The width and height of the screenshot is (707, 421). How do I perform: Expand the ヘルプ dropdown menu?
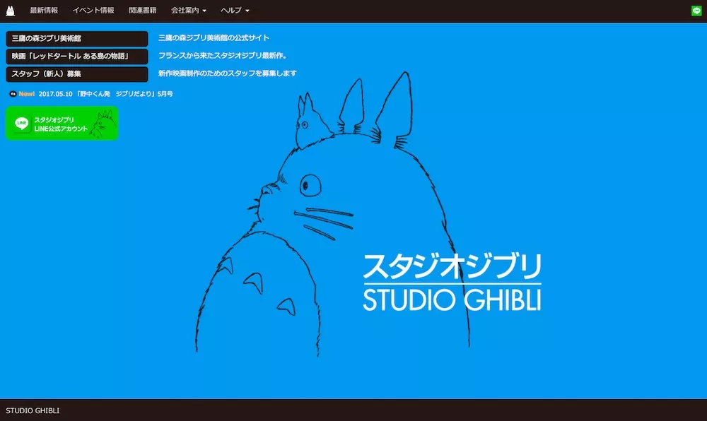235,11
